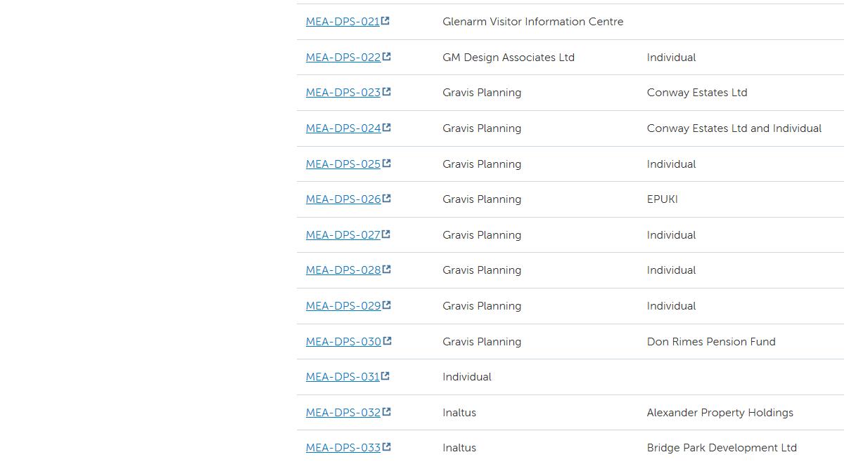The width and height of the screenshot is (856, 464).
Task: Click Individual in the MEA-DPS-028 row
Action: (671, 270)
